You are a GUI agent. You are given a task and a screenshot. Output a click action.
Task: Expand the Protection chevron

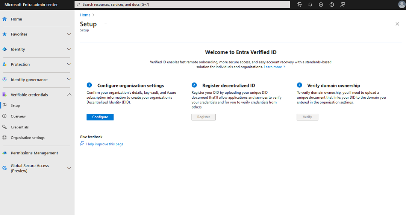69,64
